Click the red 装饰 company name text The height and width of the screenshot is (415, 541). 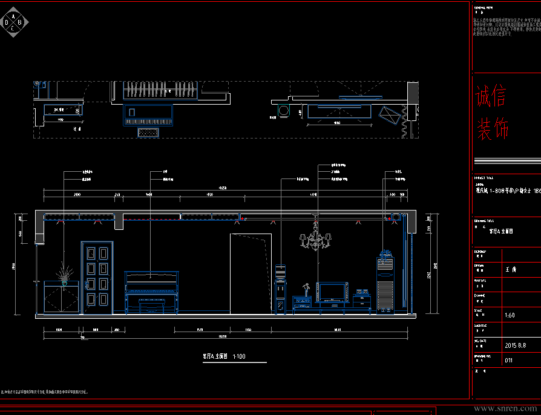click(x=493, y=128)
